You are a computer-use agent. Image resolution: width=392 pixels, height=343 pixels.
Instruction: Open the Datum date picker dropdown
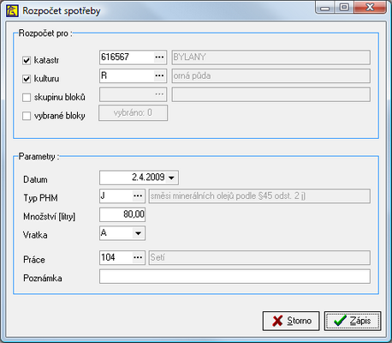(171, 178)
